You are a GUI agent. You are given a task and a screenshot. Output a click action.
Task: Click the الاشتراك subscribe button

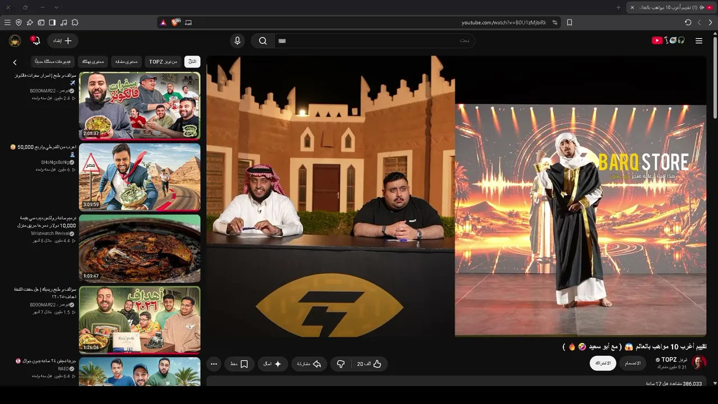click(x=603, y=363)
